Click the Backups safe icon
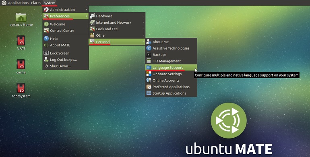This screenshot has height=157, width=310. 149,55
